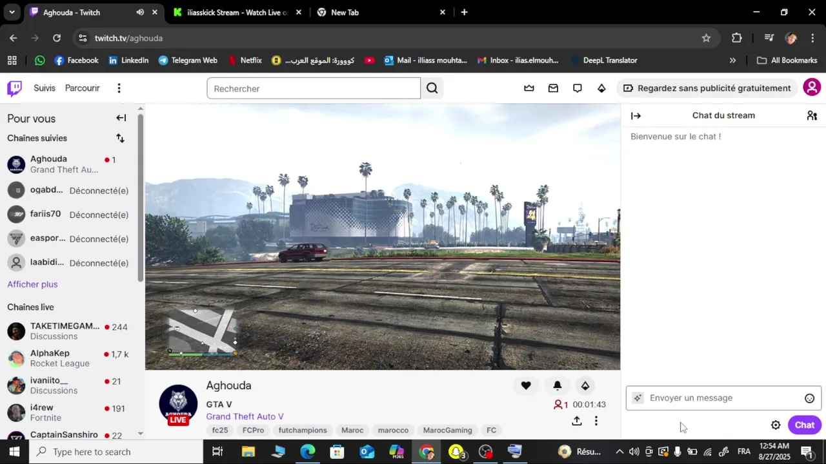Image resolution: width=826 pixels, height=464 pixels.
Task: Subscribe via the icon next to the bell
Action: click(585, 385)
